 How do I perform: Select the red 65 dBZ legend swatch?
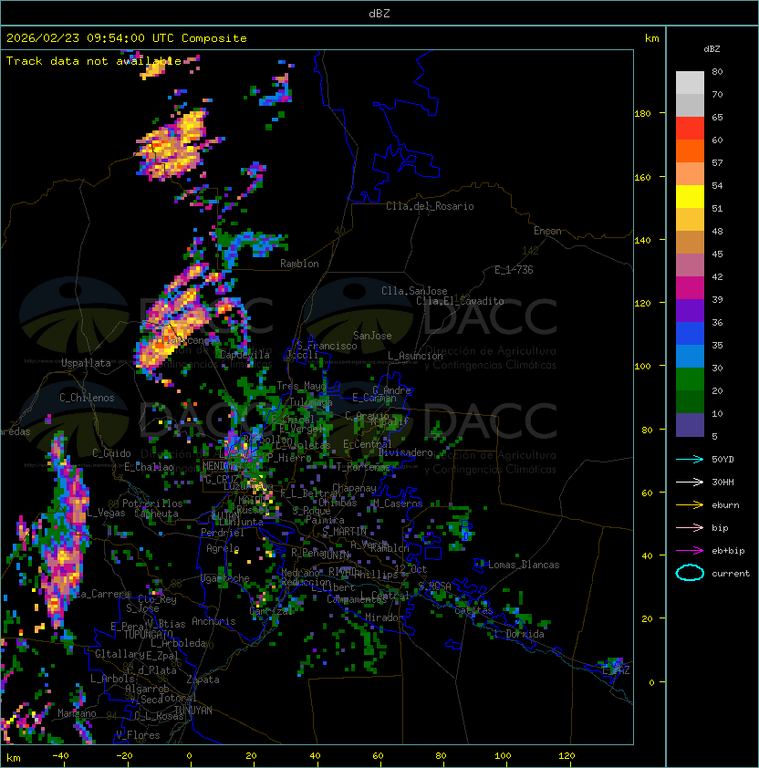[x=690, y=129]
